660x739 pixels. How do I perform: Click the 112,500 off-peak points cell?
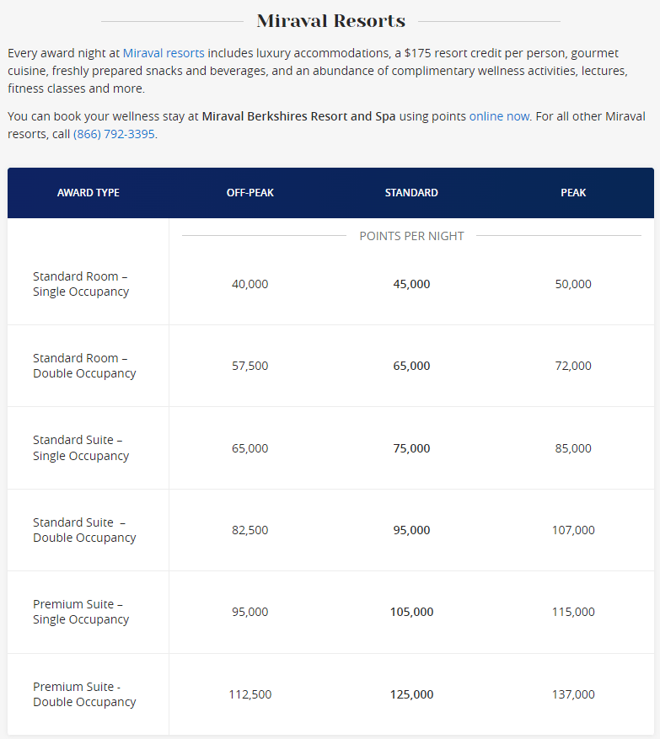click(250, 694)
